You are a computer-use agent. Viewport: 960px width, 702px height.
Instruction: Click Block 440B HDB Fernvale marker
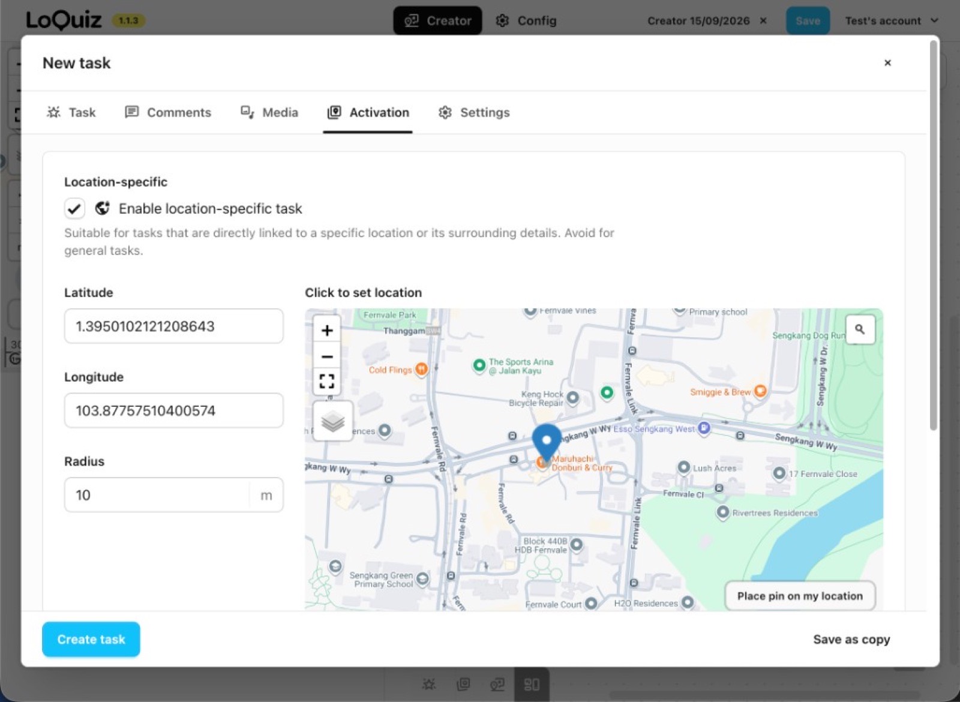click(576, 544)
